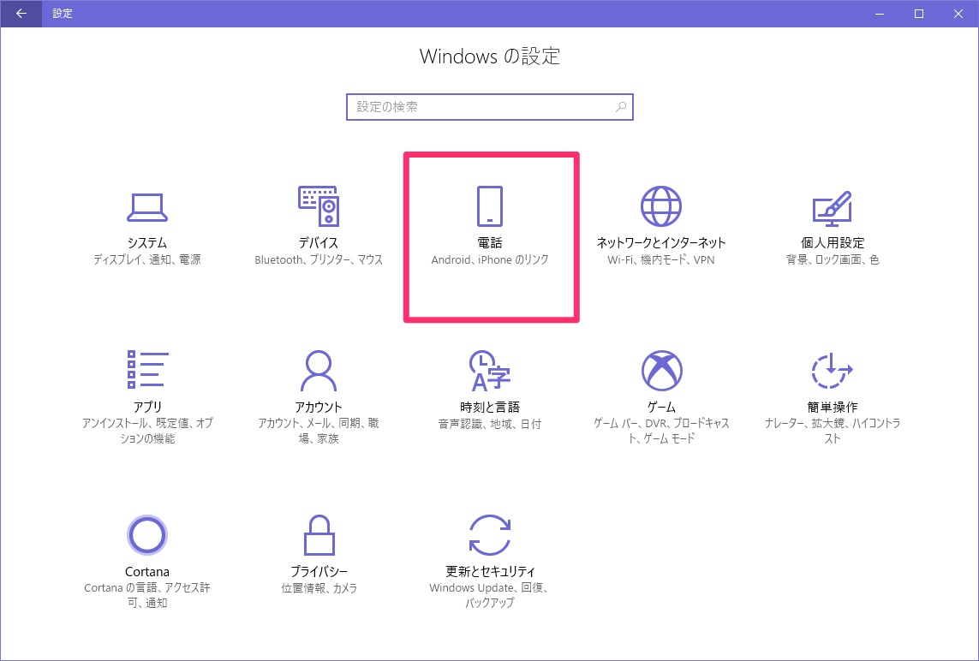The image size is (979, 661).
Task: Click the 簡単操作 label
Action: pos(833,407)
